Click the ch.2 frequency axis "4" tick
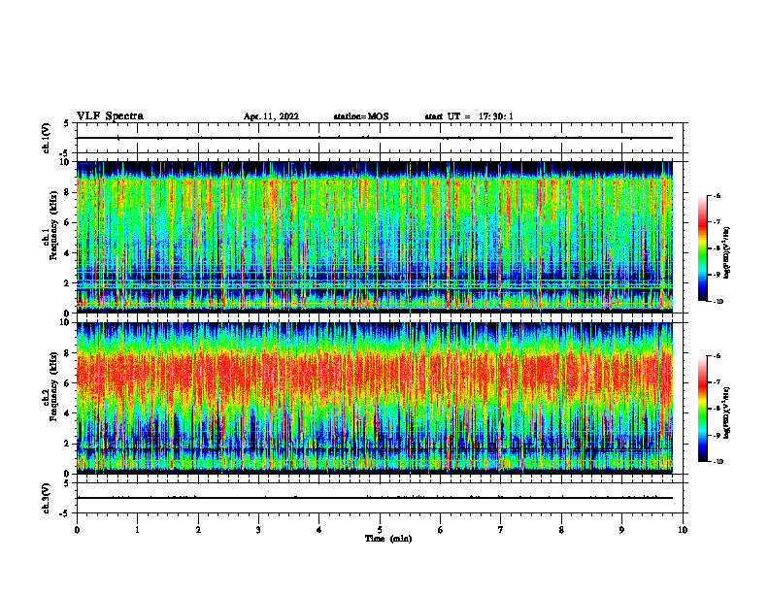The width and height of the screenshot is (769, 594). click(68, 413)
